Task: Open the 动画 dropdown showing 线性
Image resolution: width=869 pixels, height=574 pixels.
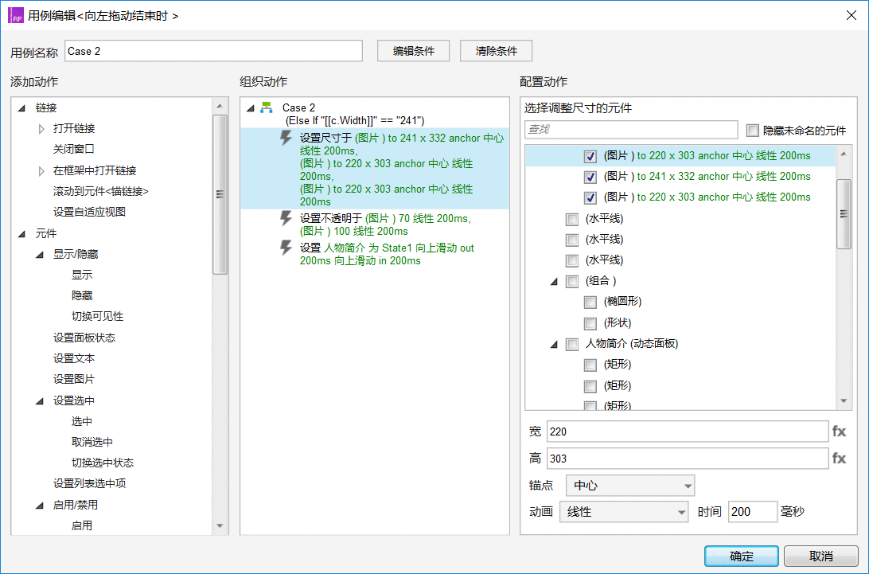Action: (624, 512)
